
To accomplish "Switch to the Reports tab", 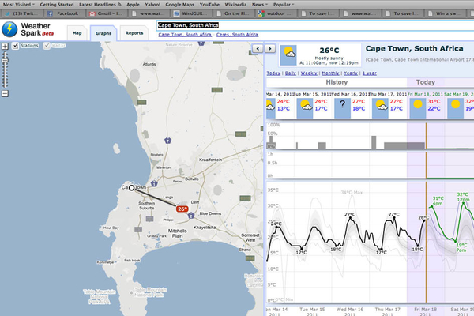I will (x=134, y=33).
